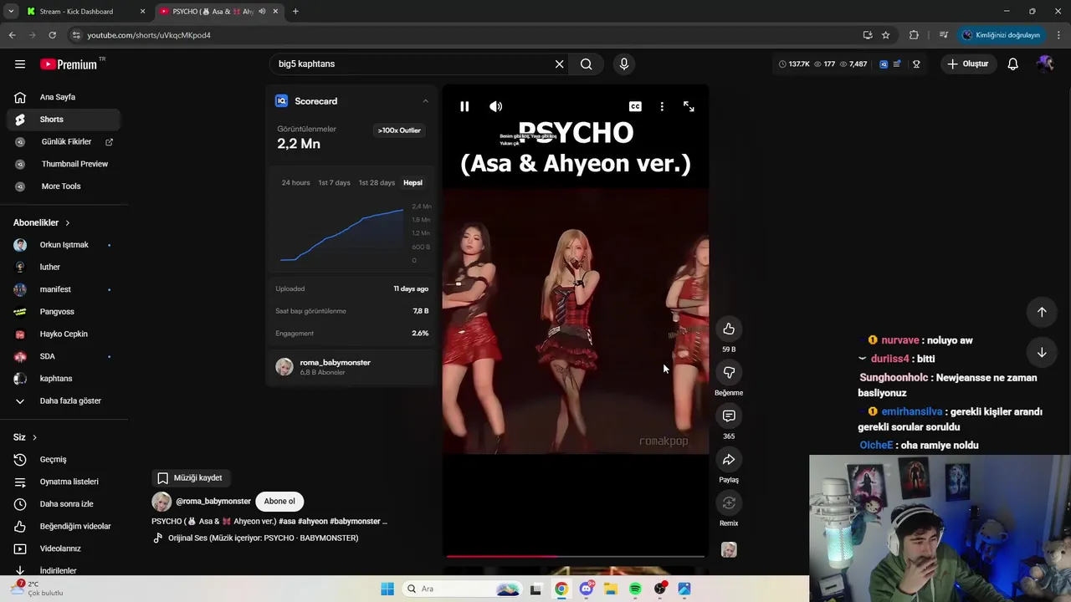
Task: Share the Short via Paylaş
Action: click(729, 459)
